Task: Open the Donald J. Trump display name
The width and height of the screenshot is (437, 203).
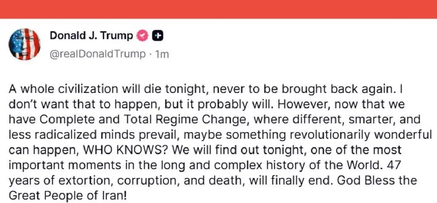Action: click(x=91, y=36)
